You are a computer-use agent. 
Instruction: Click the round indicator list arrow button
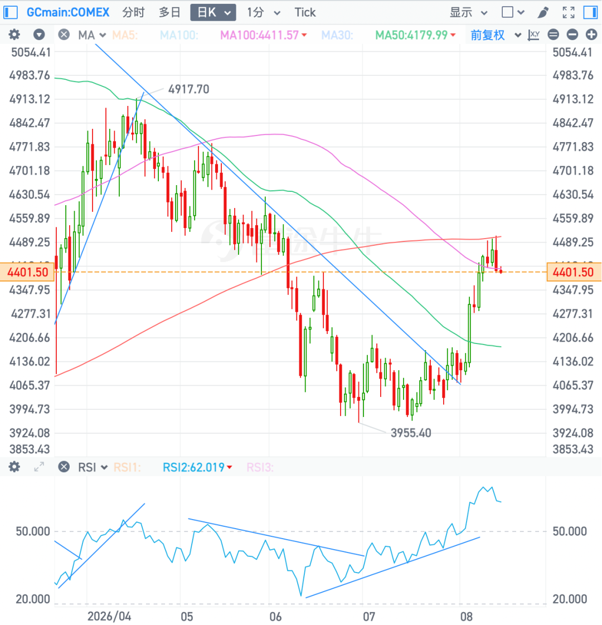[39, 35]
